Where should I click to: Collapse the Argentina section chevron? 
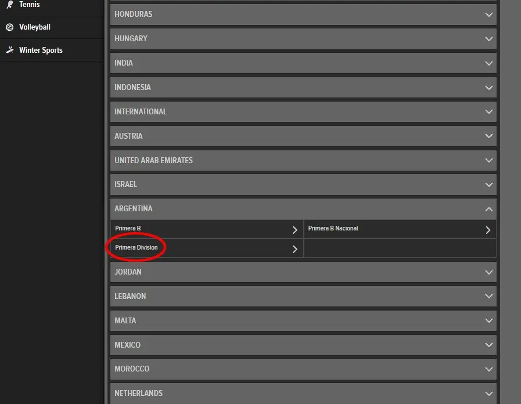click(x=489, y=209)
